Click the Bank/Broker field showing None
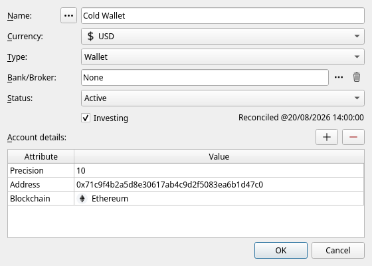Image resolution: width=372 pixels, height=266 pixels. 205,77
